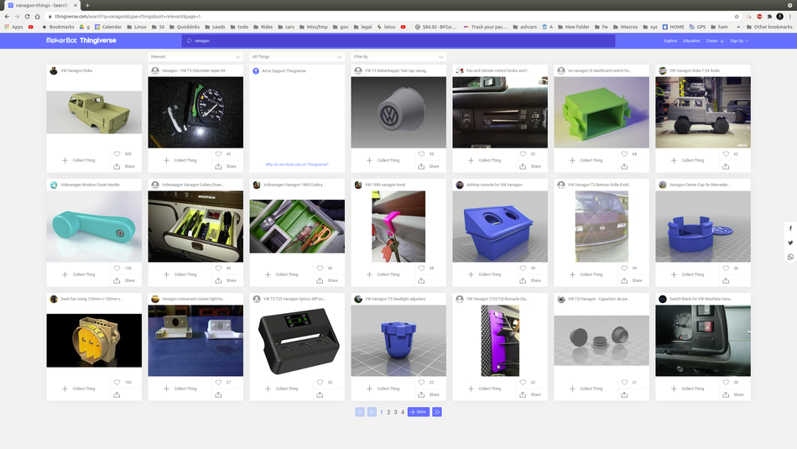The height and width of the screenshot is (449, 797).
Task: Open the Relevant sort dropdown
Action: click(195, 56)
